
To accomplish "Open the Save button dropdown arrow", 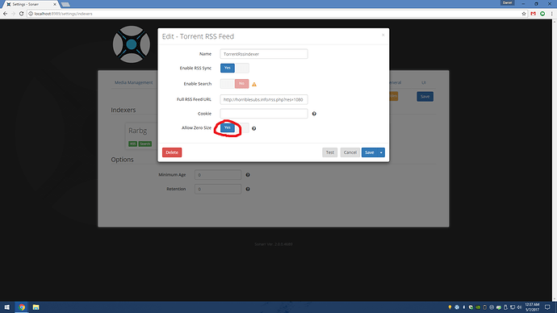I will click(x=381, y=152).
